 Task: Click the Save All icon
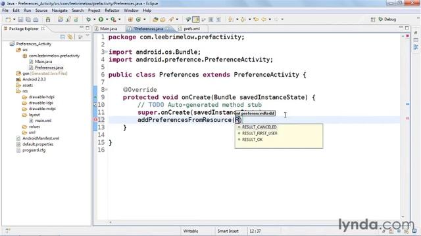coord(28,20)
